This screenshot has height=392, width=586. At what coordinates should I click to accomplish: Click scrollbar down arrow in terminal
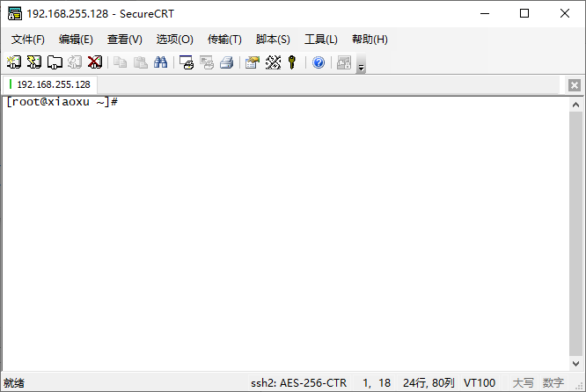(575, 363)
